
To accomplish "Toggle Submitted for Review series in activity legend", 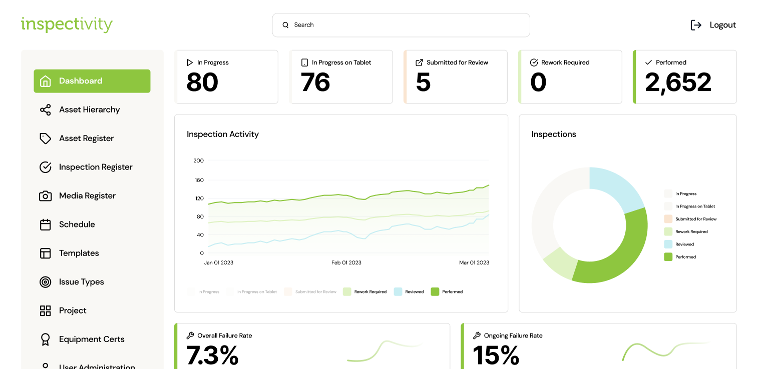I will 310,291.
